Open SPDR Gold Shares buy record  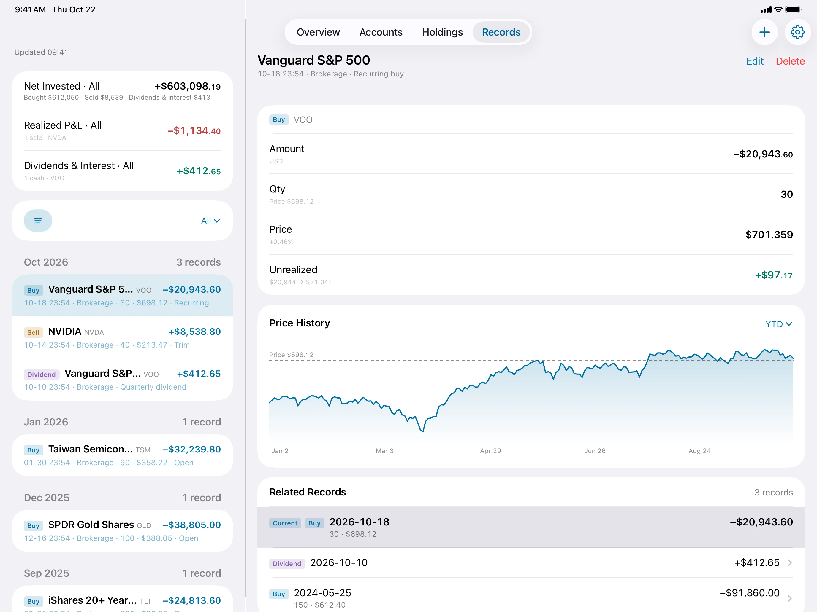pyautogui.click(x=122, y=530)
